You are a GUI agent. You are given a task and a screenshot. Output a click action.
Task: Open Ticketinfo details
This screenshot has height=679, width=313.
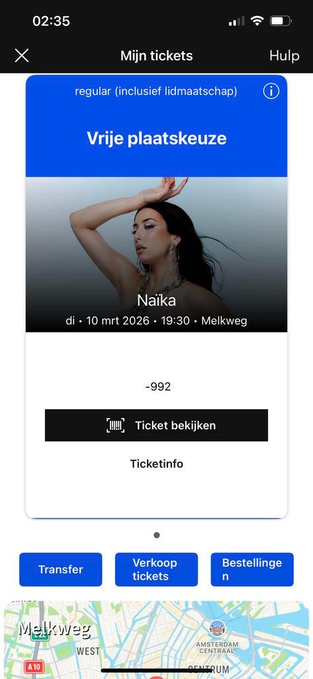(156, 463)
